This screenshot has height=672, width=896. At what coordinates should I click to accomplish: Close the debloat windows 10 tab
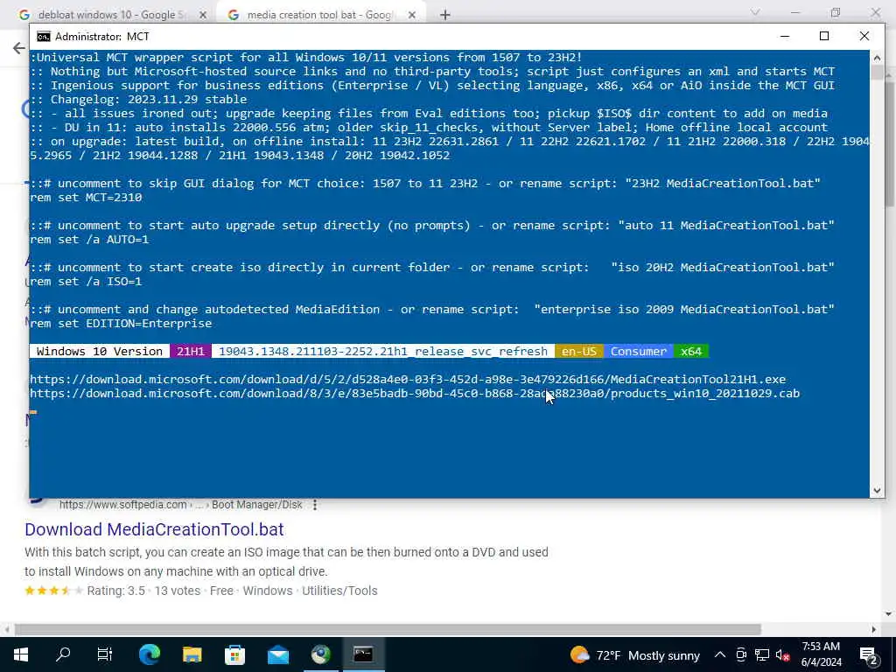coord(203,15)
